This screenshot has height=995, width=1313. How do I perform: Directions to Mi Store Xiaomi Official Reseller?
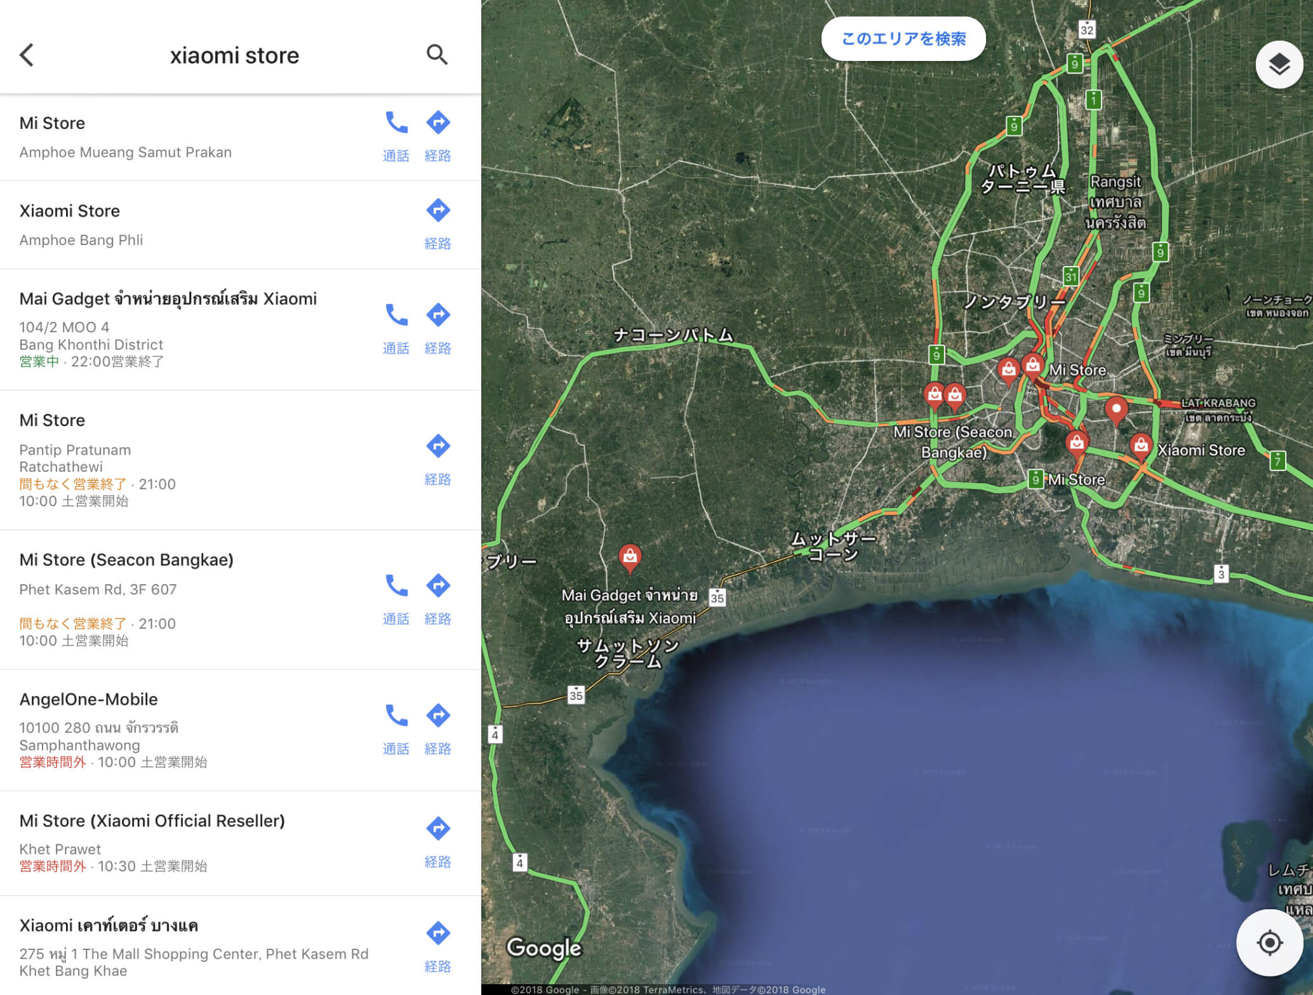click(x=437, y=829)
